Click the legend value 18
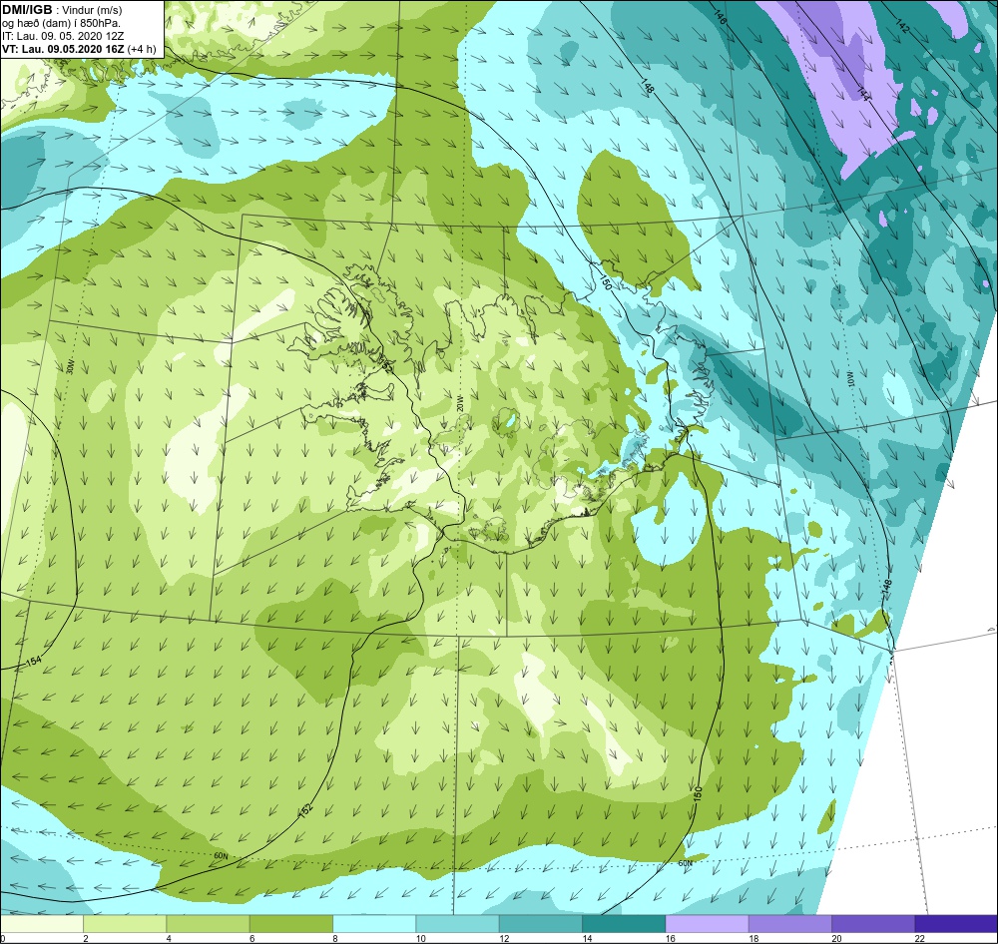Screen dimensions: 998x944 click(753, 938)
